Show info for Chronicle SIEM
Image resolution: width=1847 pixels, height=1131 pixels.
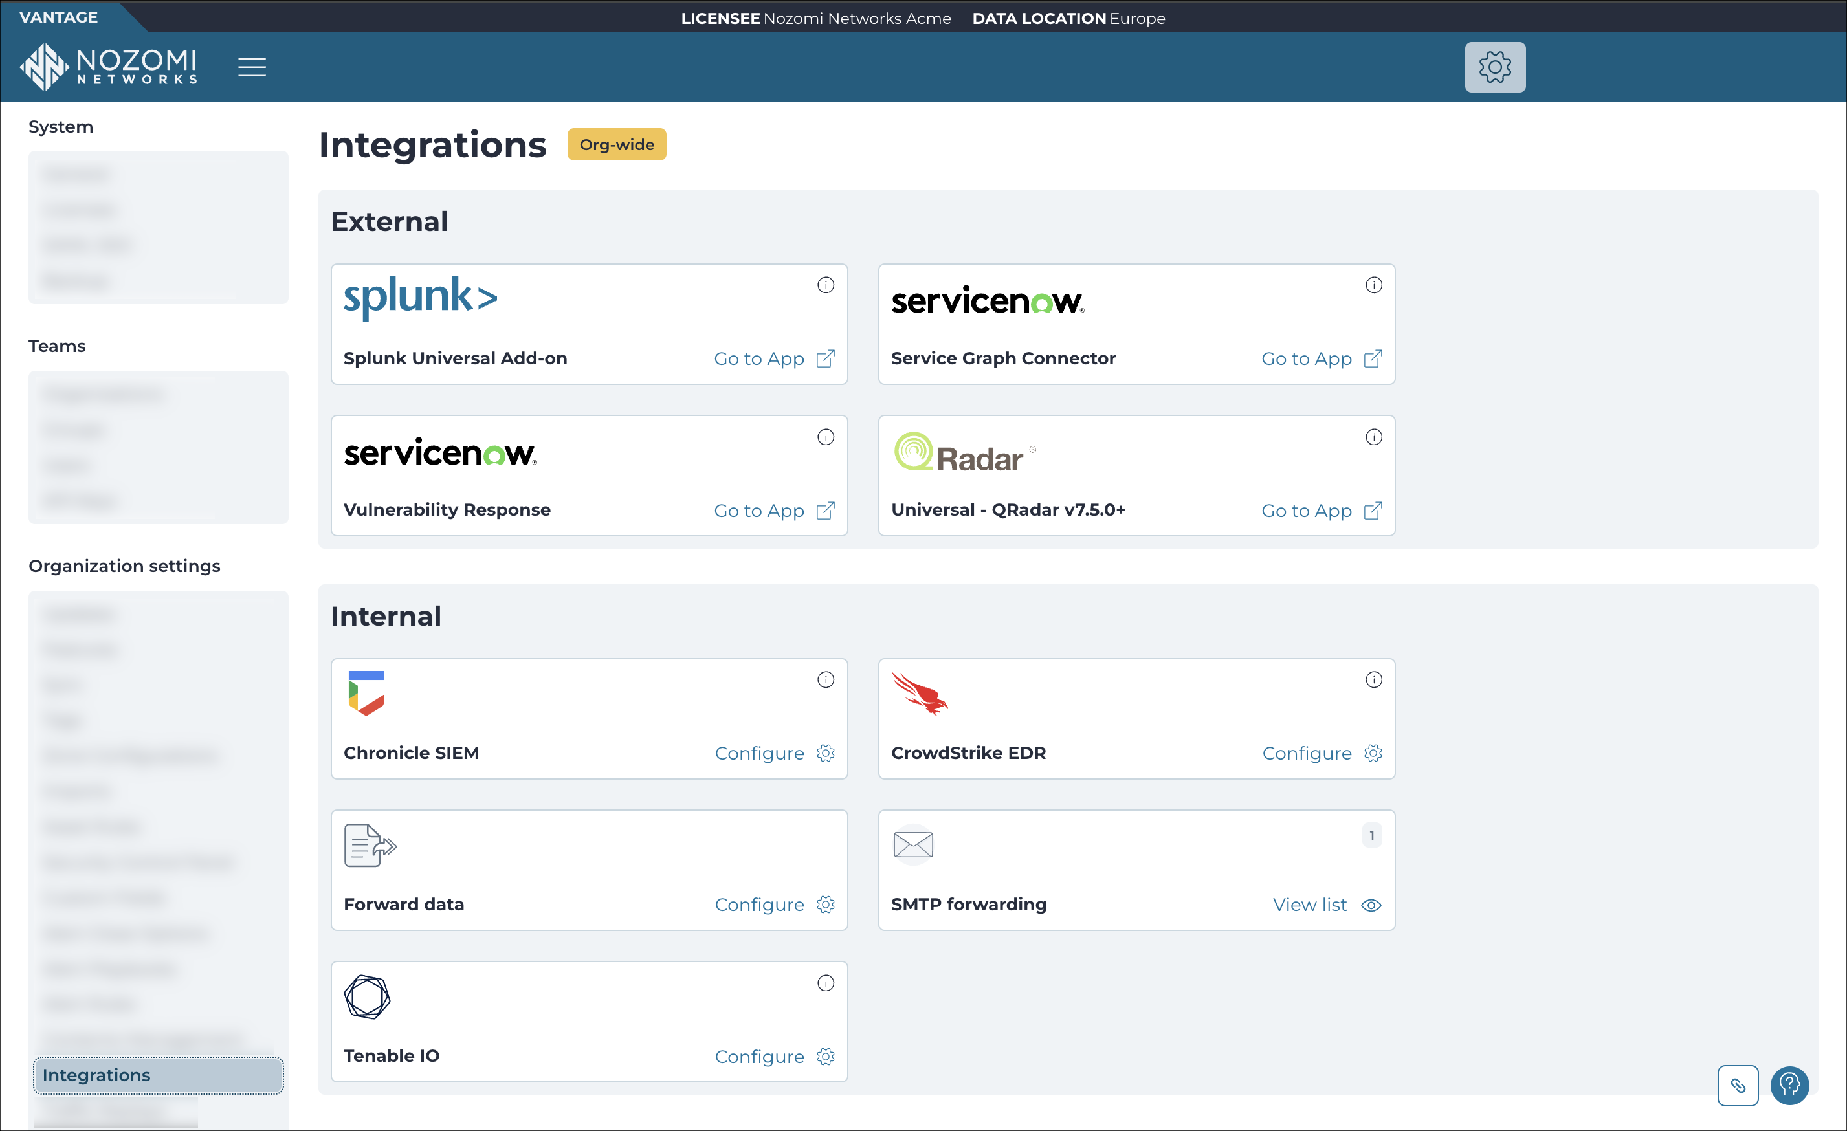[x=825, y=680]
